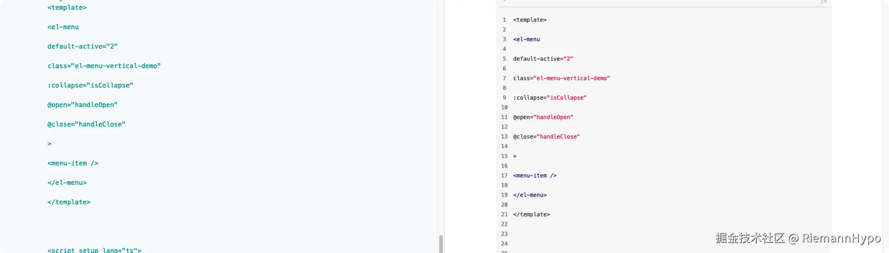Image resolution: width=889 pixels, height=253 pixels.
Task: Click <menu-item /> on preview line 17
Action: [x=535, y=176]
